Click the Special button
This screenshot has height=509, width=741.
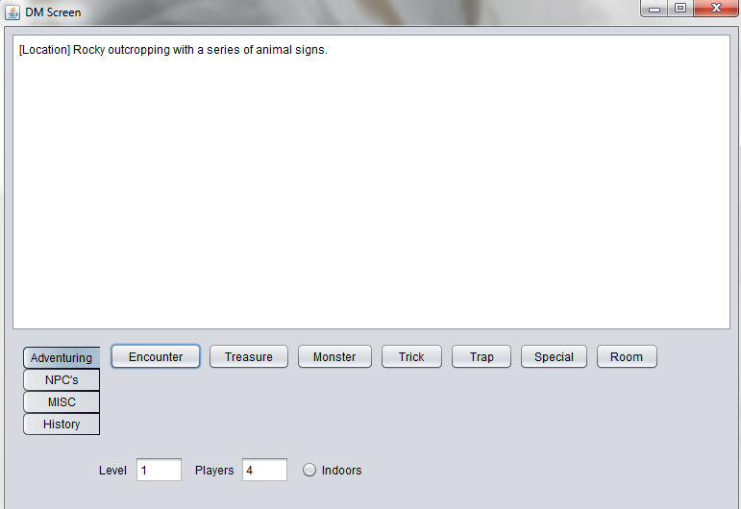(x=554, y=356)
